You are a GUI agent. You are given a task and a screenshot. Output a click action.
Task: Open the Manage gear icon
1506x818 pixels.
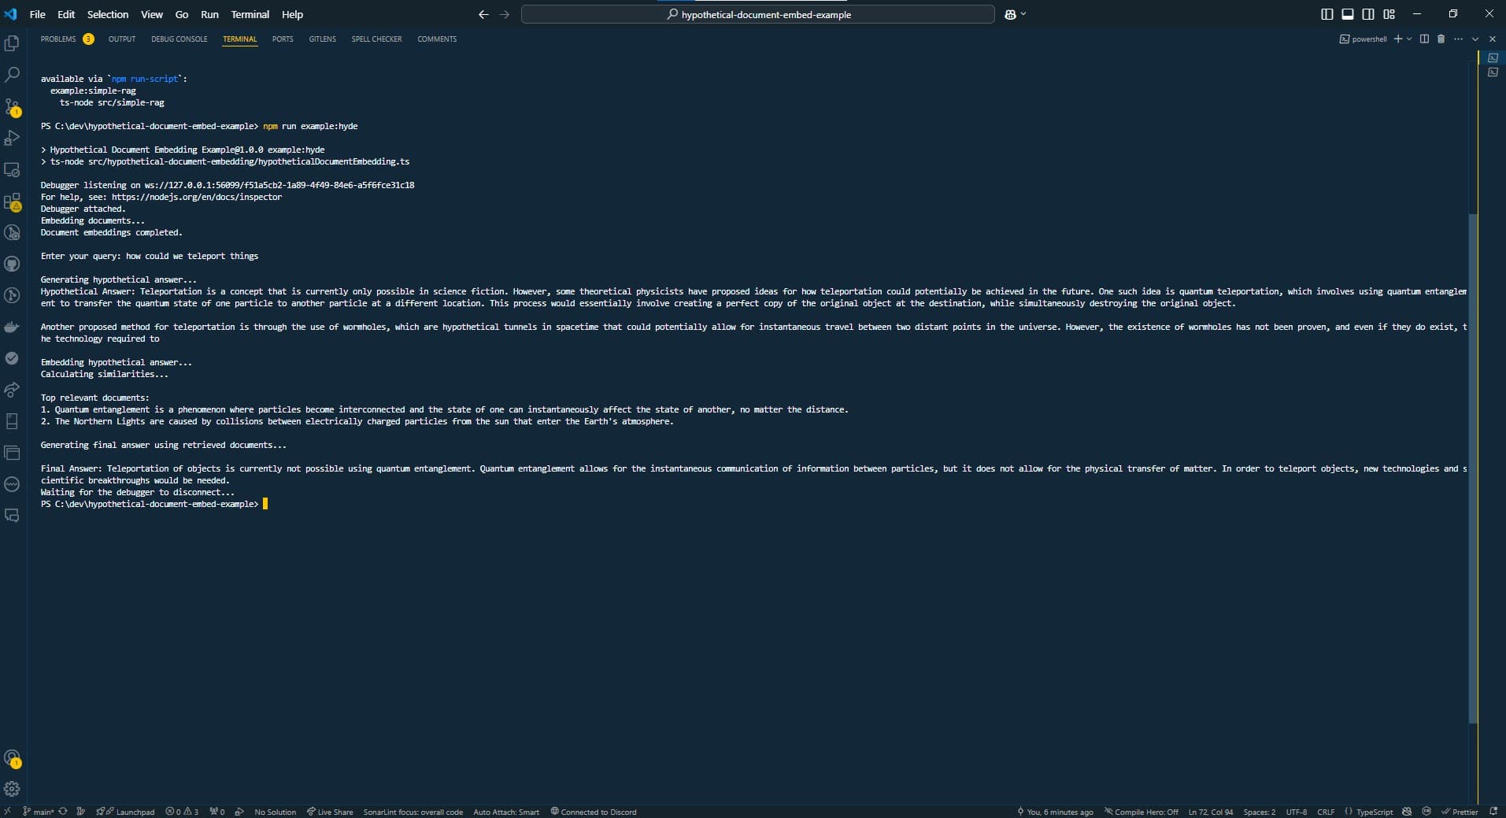[12, 789]
